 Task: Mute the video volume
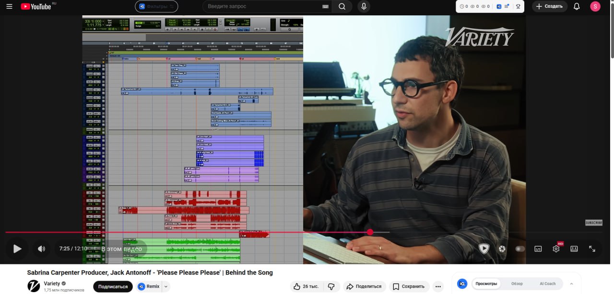tap(42, 249)
